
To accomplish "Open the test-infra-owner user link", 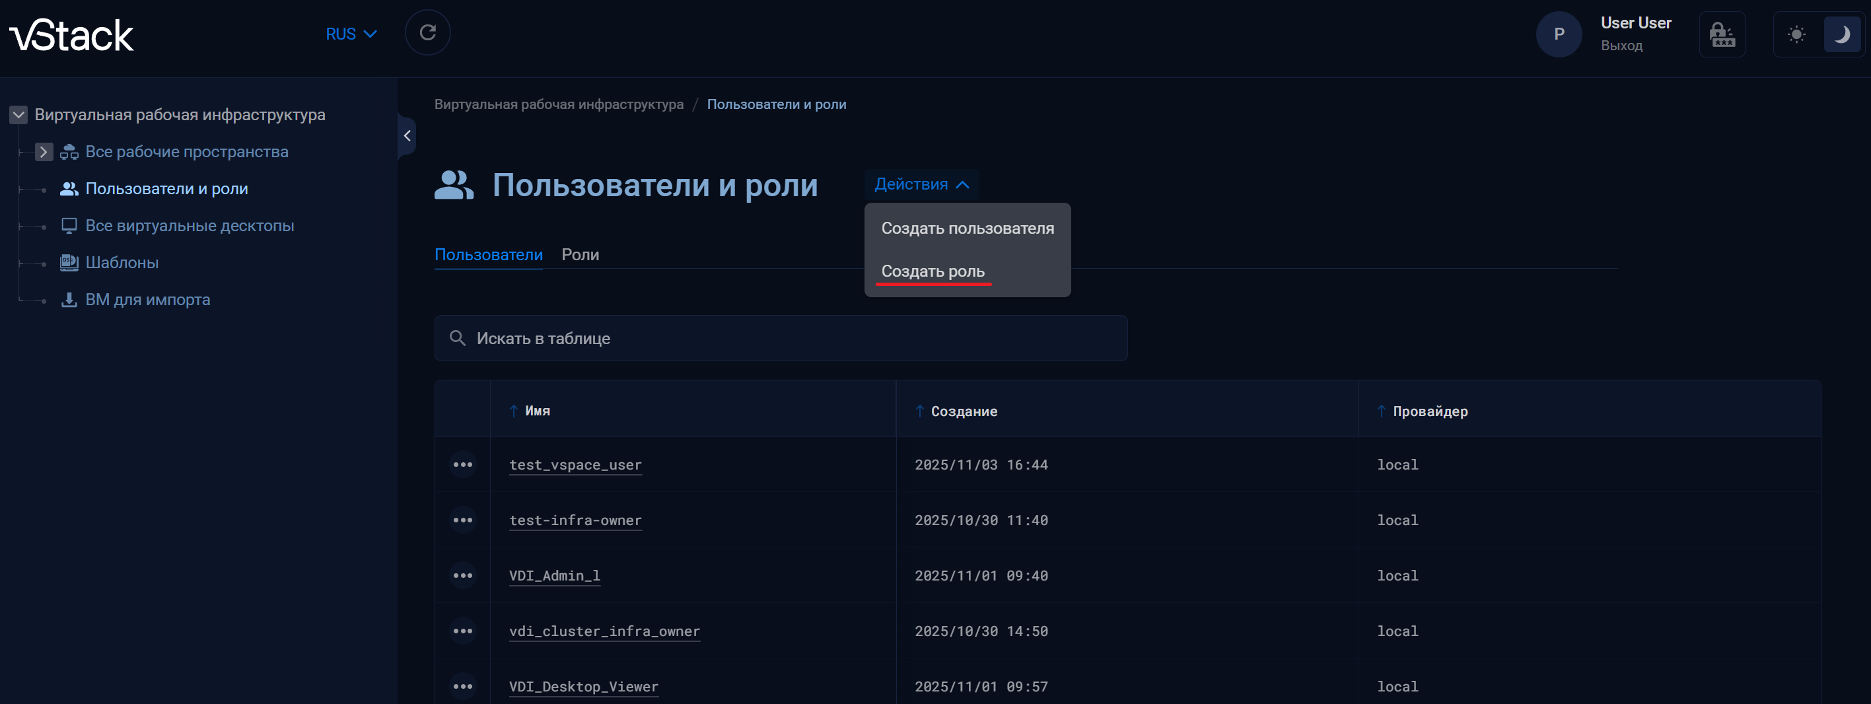I will pyautogui.click(x=575, y=520).
